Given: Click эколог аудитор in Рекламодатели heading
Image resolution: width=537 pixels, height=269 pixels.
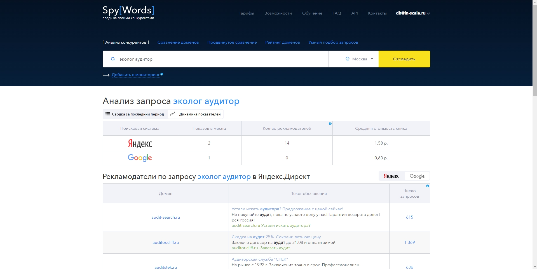Looking at the screenshot, I should coord(224,176).
